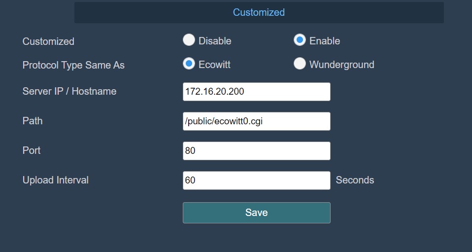Screen dimensions: 472x252
Task: Select the Disable radio button circle
Action: (189, 40)
